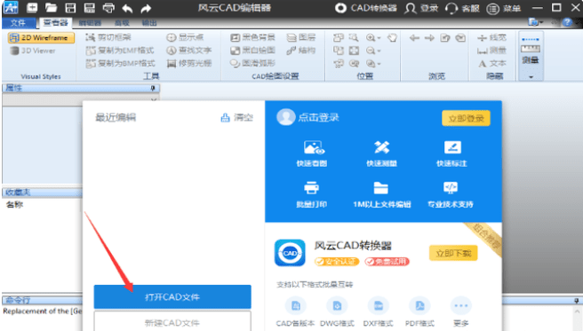Screen dimensions: 583x331
Task: Select the pan hand tool
Action: coord(392,37)
